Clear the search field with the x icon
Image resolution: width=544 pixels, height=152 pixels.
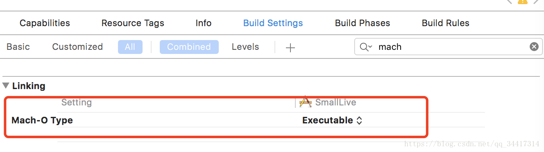(x=534, y=47)
